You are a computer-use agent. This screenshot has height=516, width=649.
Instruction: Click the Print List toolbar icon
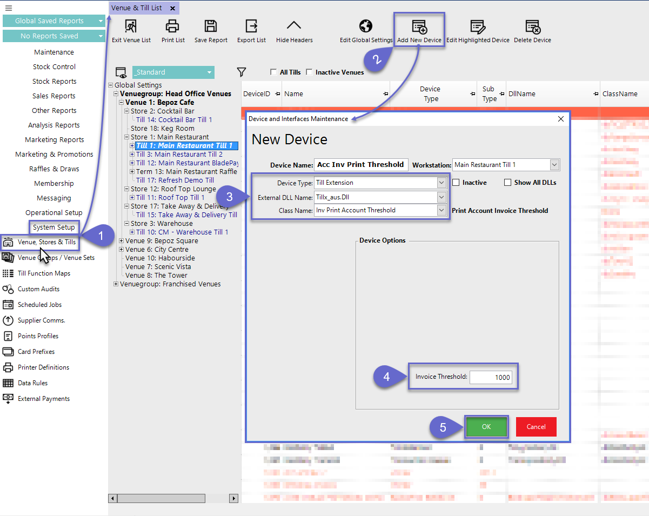[172, 26]
